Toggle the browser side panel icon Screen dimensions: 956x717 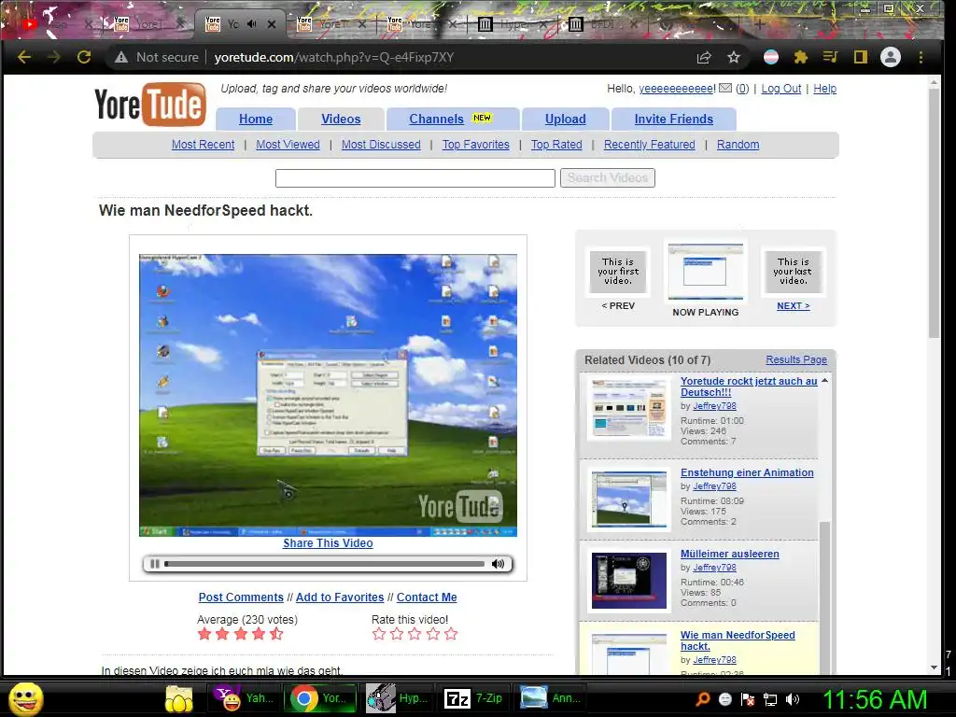(x=860, y=57)
